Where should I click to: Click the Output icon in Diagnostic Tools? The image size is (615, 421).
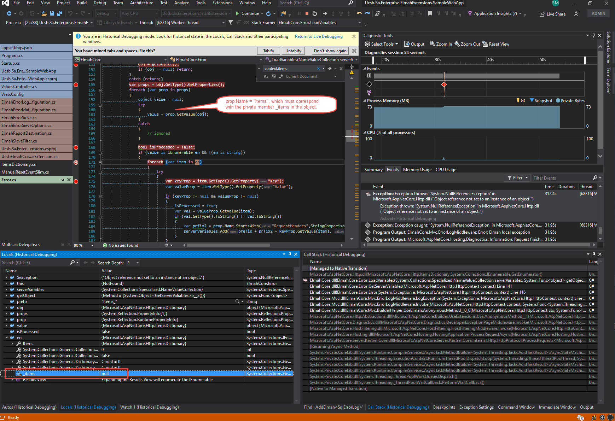pos(407,44)
